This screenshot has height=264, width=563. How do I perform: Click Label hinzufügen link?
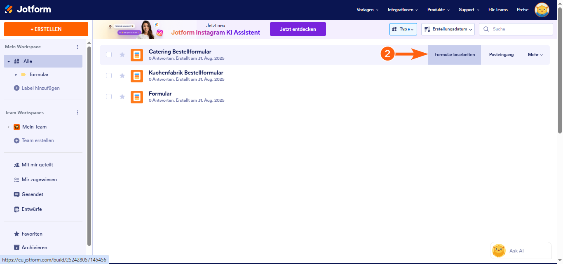(x=40, y=88)
